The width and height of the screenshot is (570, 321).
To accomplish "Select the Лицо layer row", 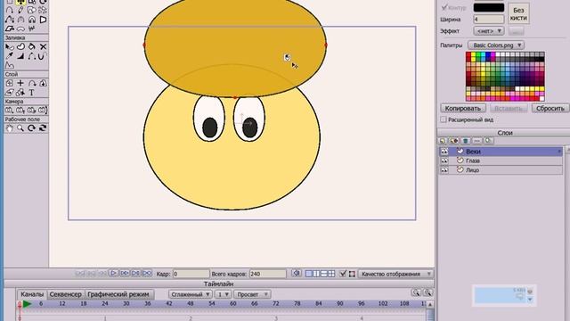I will tap(501, 170).
